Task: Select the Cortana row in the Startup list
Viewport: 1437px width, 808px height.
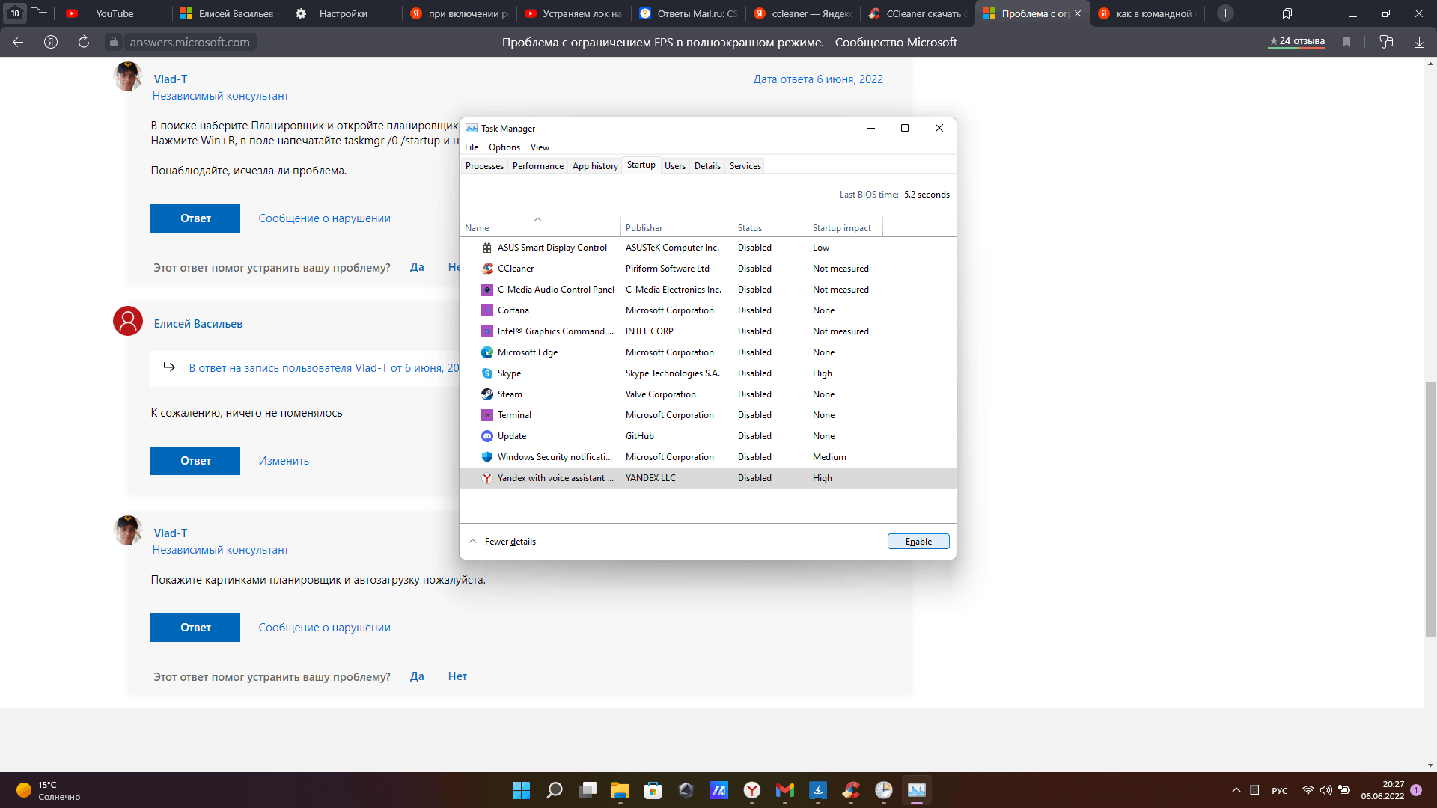Action: coord(707,310)
